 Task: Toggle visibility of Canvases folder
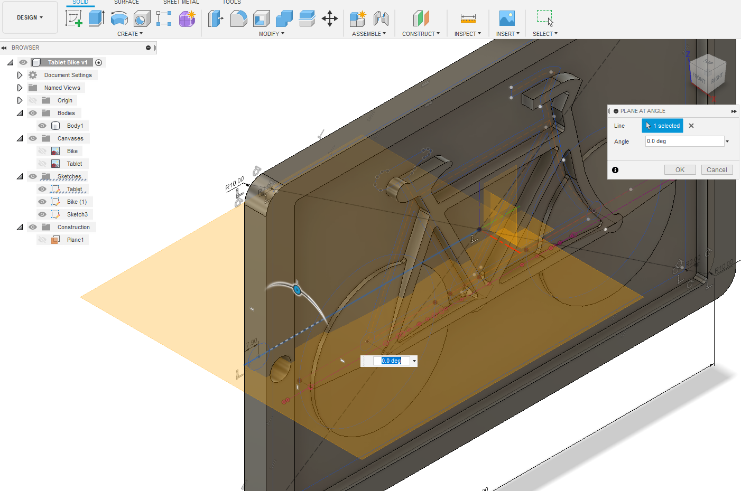tap(33, 138)
